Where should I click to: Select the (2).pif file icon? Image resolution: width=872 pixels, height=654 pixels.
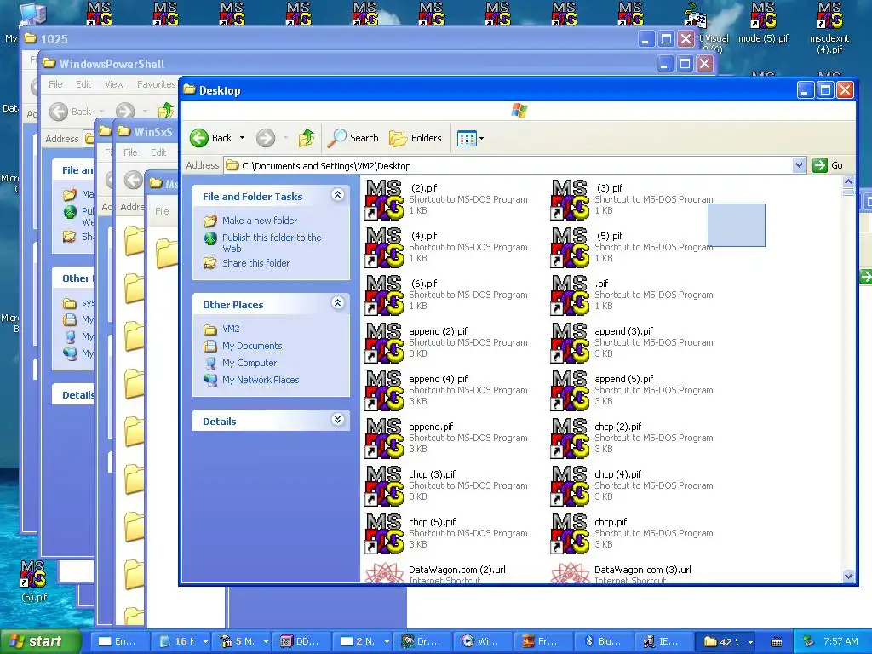click(384, 199)
